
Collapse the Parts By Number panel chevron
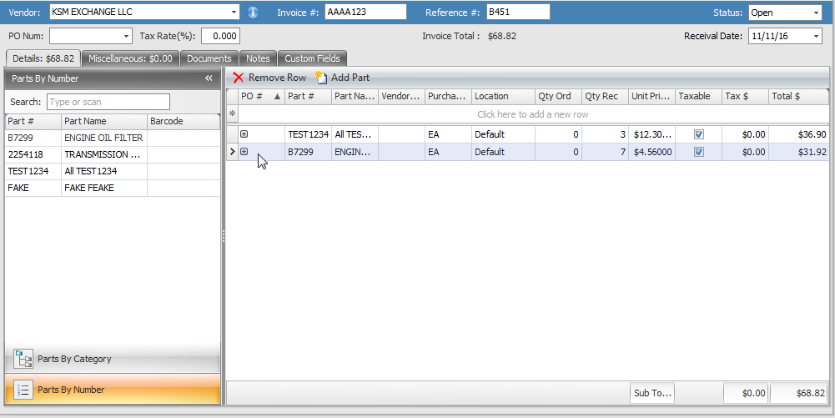pos(209,78)
